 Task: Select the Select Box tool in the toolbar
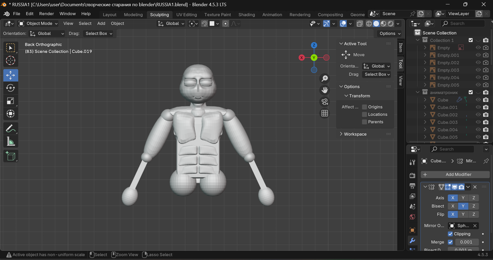(10, 48)
